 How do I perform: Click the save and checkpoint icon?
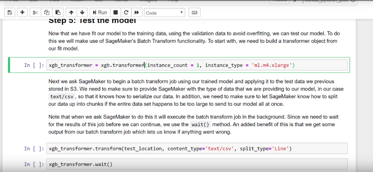[x=10, y=13]
